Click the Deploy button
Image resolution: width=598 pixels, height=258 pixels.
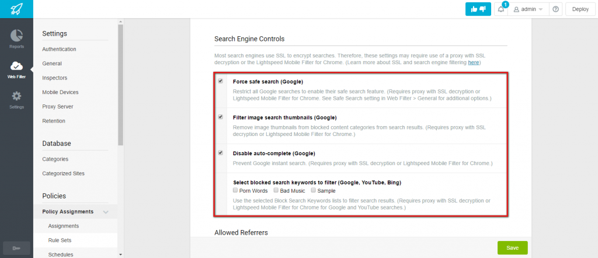click(580, 9)
